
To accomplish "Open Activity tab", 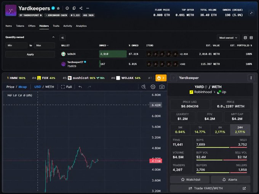I will [x=67, y=26].
